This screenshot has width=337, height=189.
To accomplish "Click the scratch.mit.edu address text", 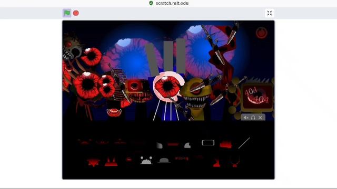I will [x=172, y=3].
